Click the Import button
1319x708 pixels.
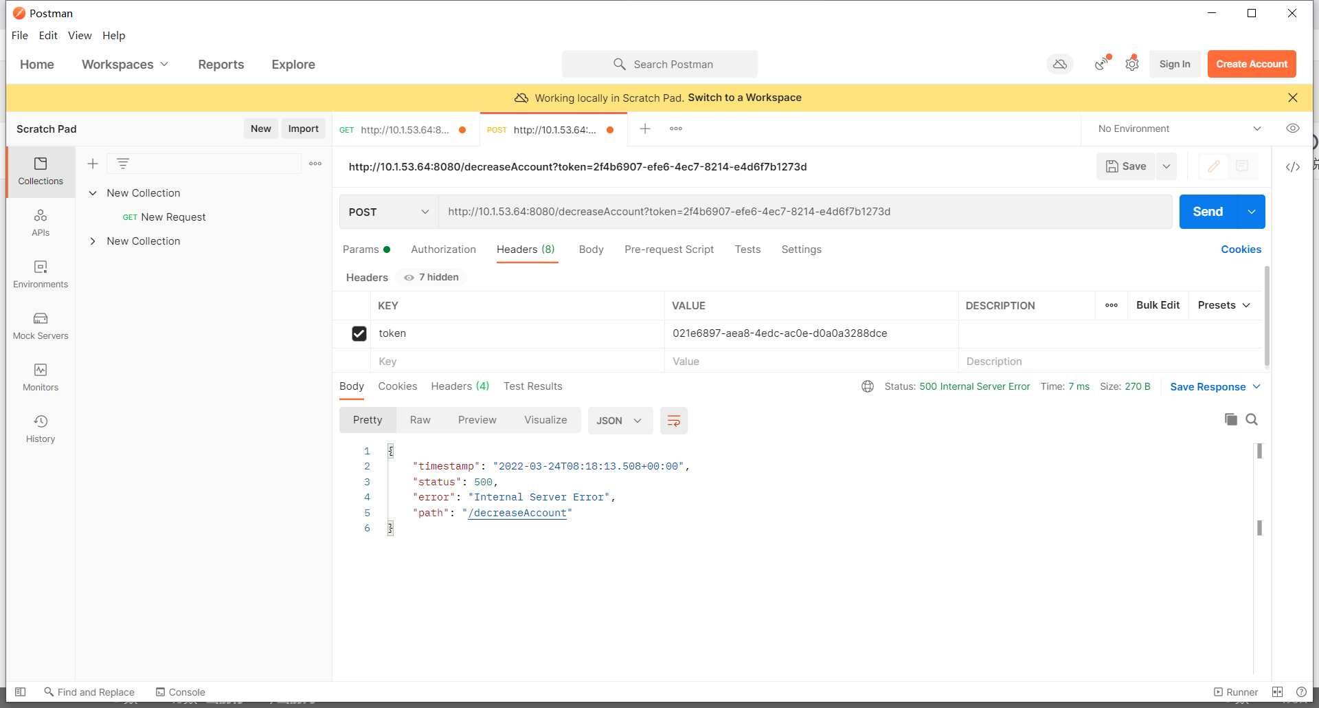coord(303,129)
